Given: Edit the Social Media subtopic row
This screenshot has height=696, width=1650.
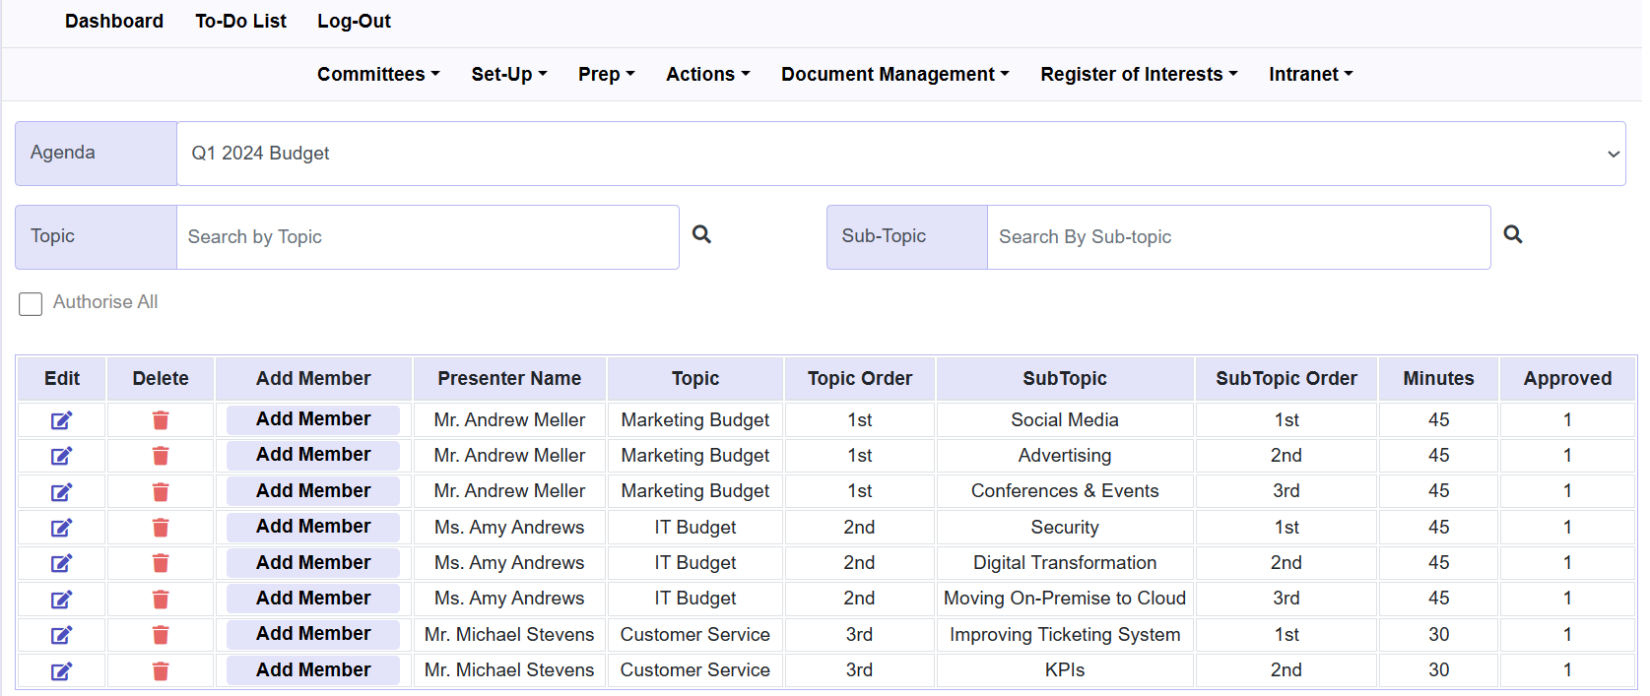Looking at the screenshot, I should coord(61,420).
